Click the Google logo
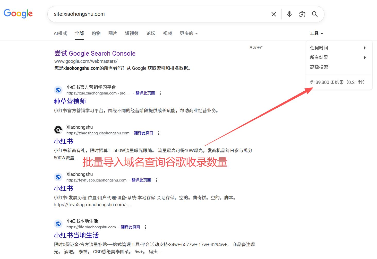 coord(18,14)
